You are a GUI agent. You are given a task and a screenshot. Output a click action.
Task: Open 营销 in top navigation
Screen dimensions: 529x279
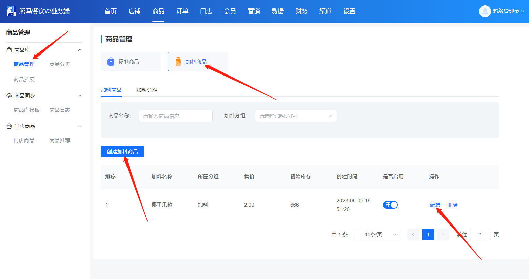(x=254, y=11)
